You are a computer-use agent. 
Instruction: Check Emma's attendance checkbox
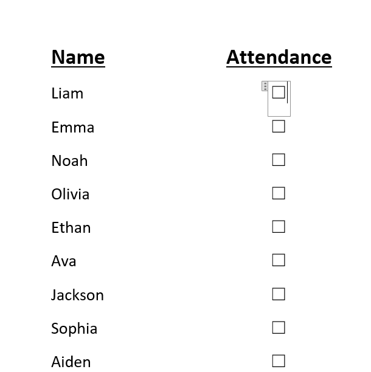[x=279, y=126]
